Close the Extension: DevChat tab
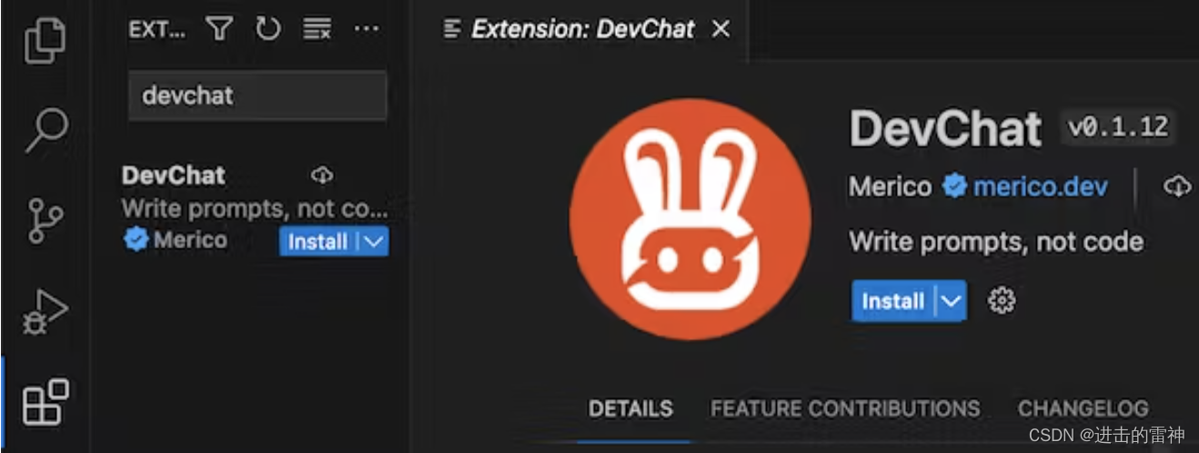 click(x=720, y=30)
